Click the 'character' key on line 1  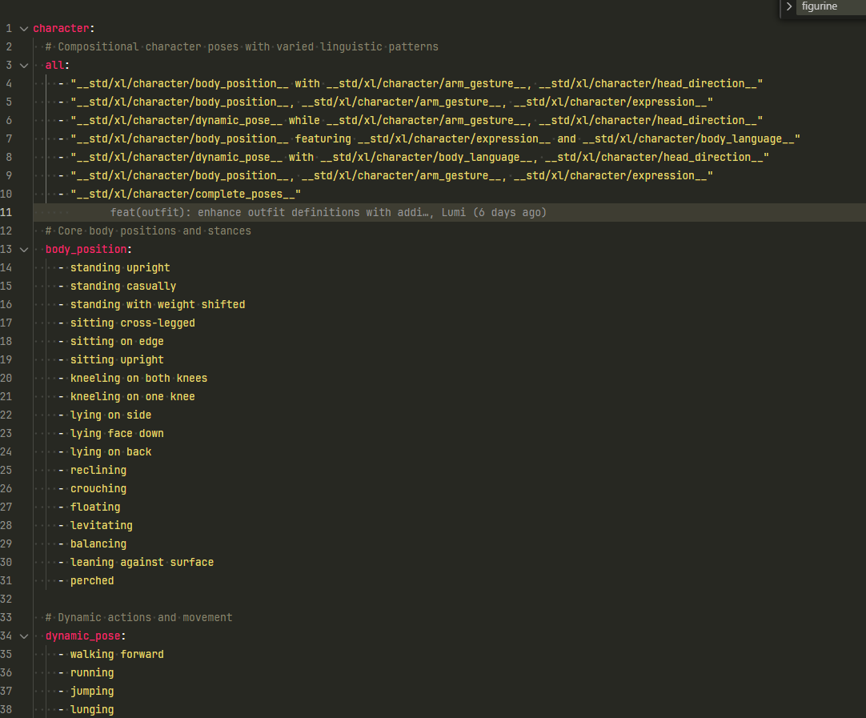tap(61, 28)
